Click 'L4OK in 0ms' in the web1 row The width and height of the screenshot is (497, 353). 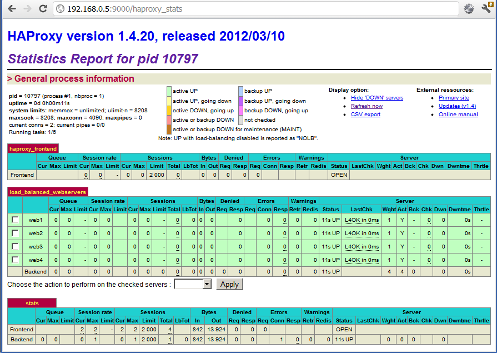(362, 220)
